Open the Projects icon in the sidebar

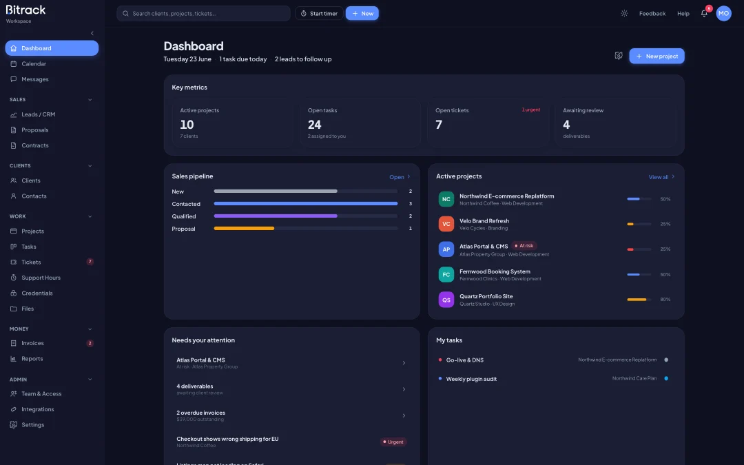click(x=13, y=231)
